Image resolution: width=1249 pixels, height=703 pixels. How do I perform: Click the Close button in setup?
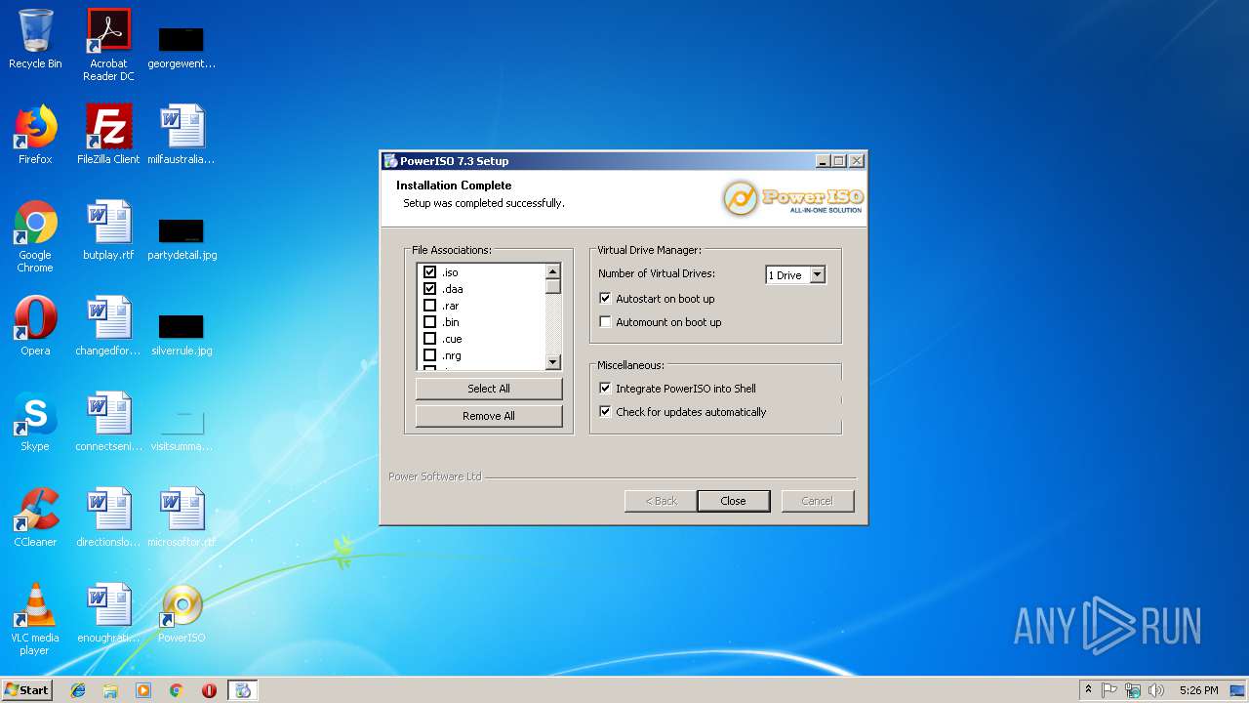click(x=733, y=501)
